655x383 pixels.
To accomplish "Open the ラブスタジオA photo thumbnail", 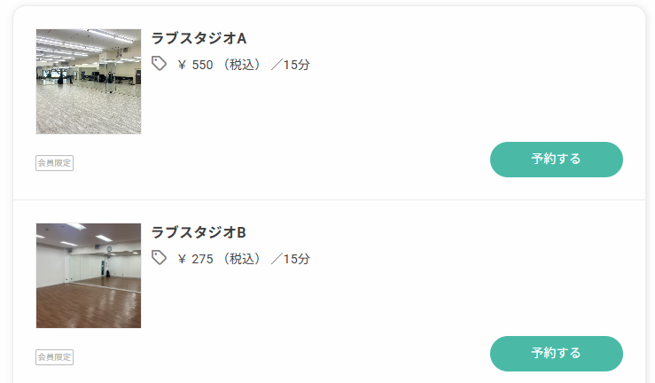I will pos(89,82).
